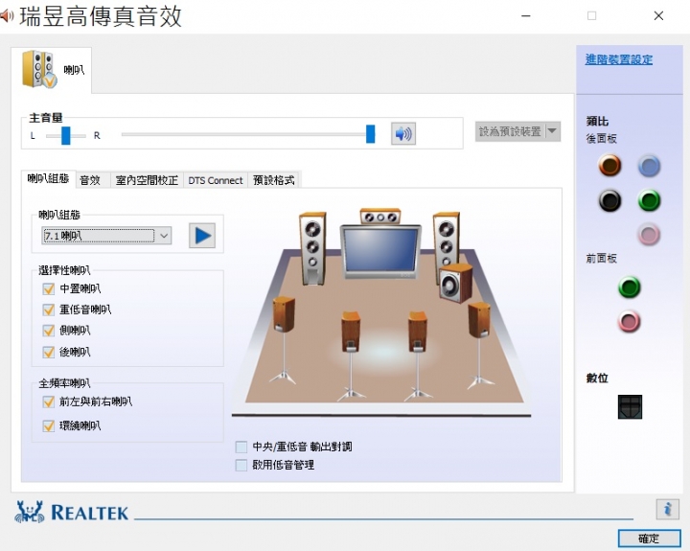Click the 設為預設裝置 button
The width and height of the screenshot is (690, 551).
point(510,131)
